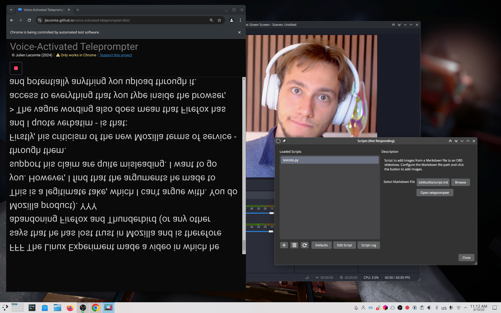Click the Defaults button
Screen dimensions: 501x313
pos(321,245)
